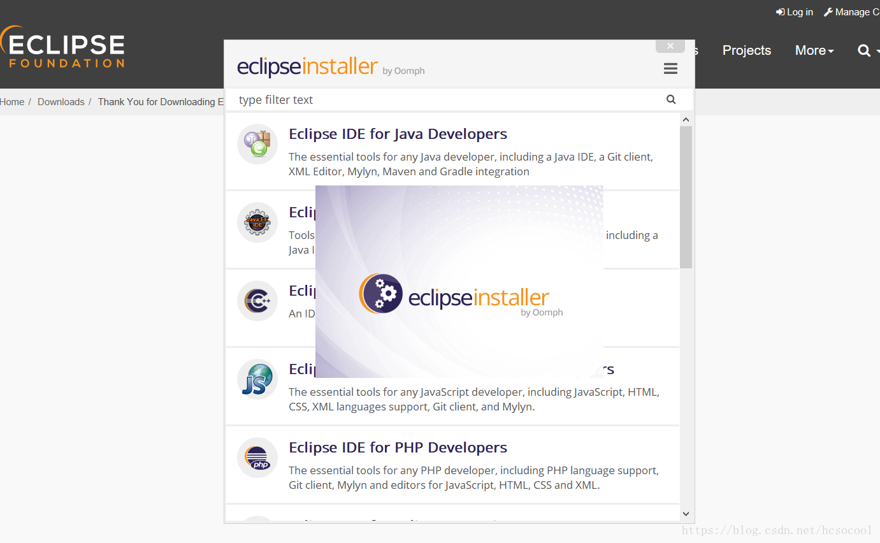Click Thank You for Downloading breadcrumb

[161, 102]
